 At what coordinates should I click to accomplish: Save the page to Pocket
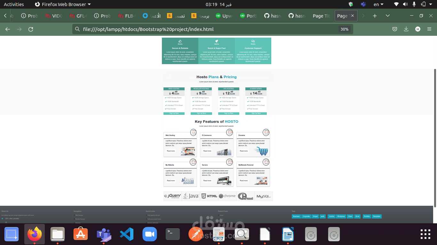(395, 29)
